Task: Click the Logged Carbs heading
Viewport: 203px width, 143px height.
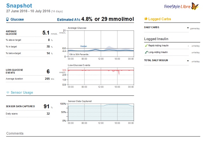Action: point(160,19)
